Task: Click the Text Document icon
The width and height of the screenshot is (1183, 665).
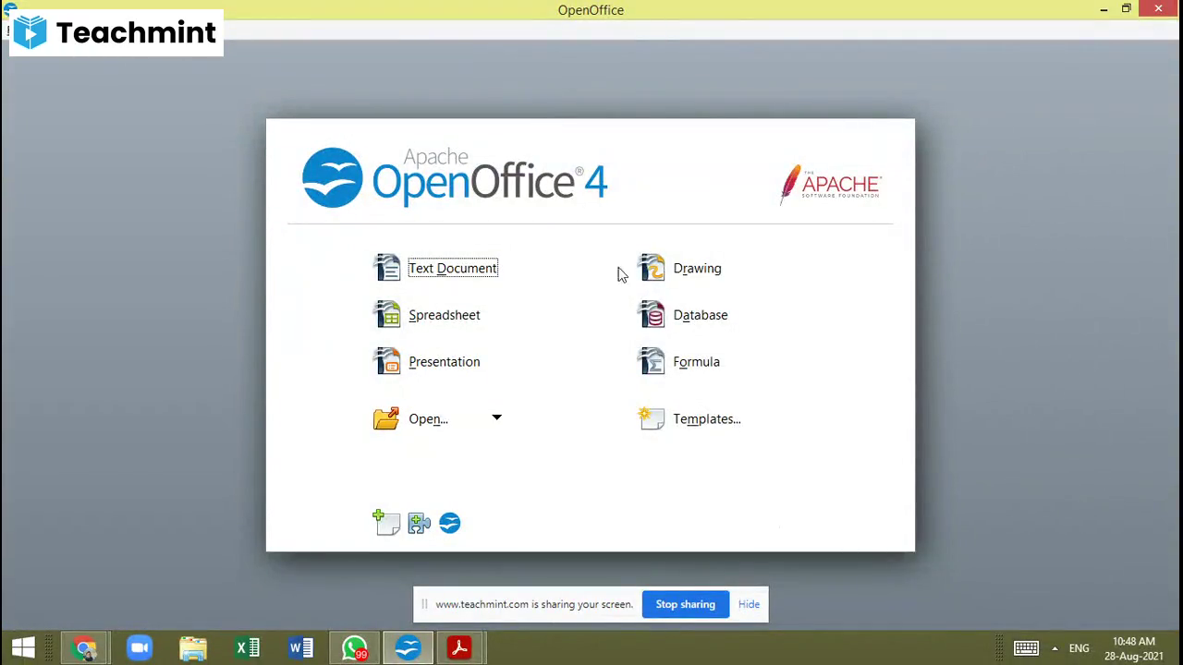Action: pyautogui.click(x=387, y=268)
